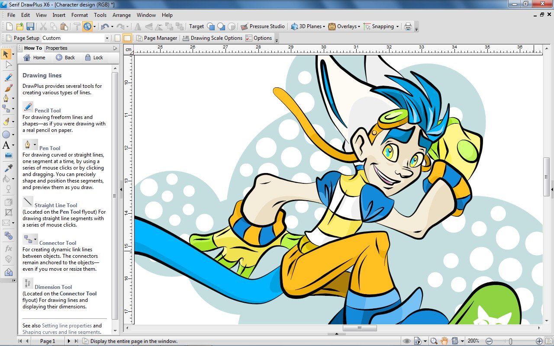Choose the Pen tool

tap(6, 98)
